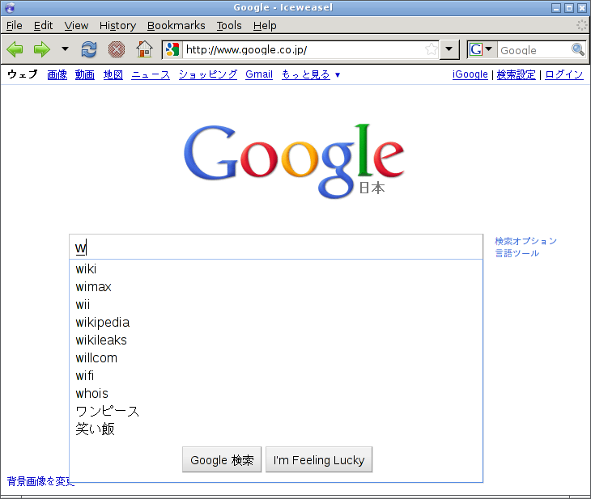Click the URL field showing google.co.jp

(x=303, y=49)
